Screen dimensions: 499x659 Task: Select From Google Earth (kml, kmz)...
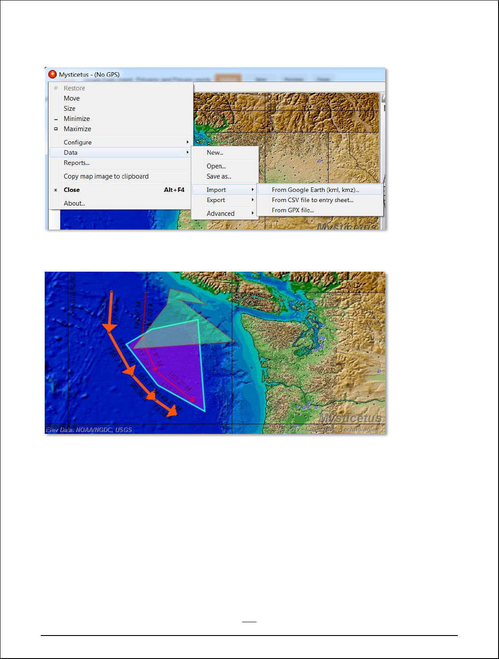tap(320, 190)
